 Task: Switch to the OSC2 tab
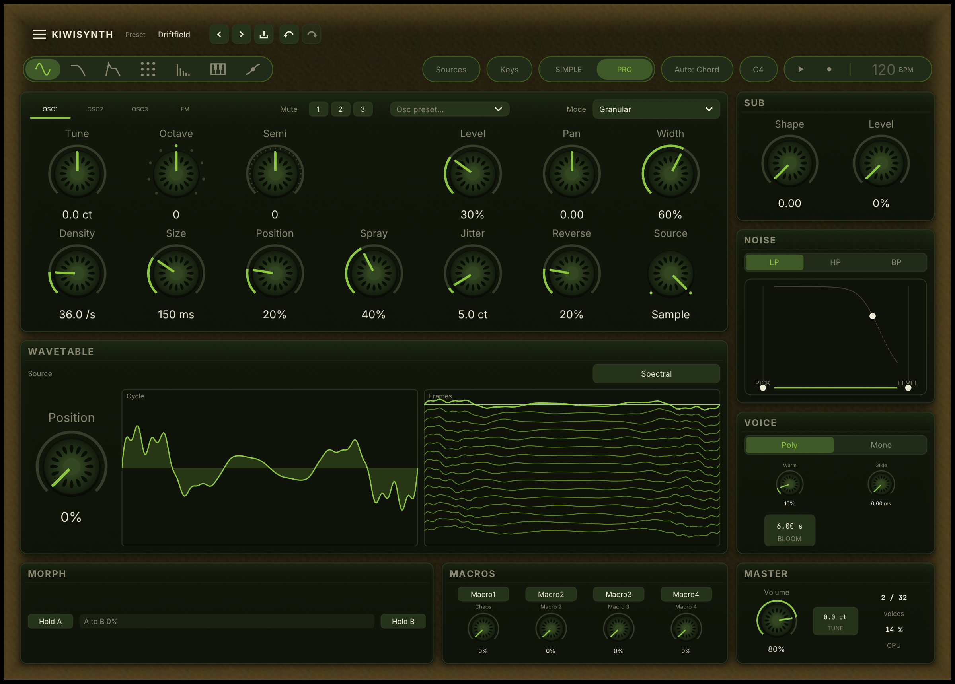point(95,109)
